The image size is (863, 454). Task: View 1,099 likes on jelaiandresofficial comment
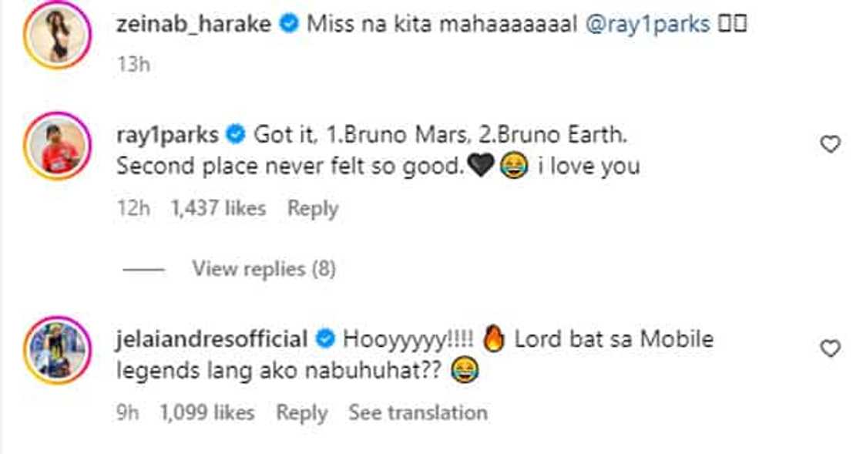click(x=207, y=412)
